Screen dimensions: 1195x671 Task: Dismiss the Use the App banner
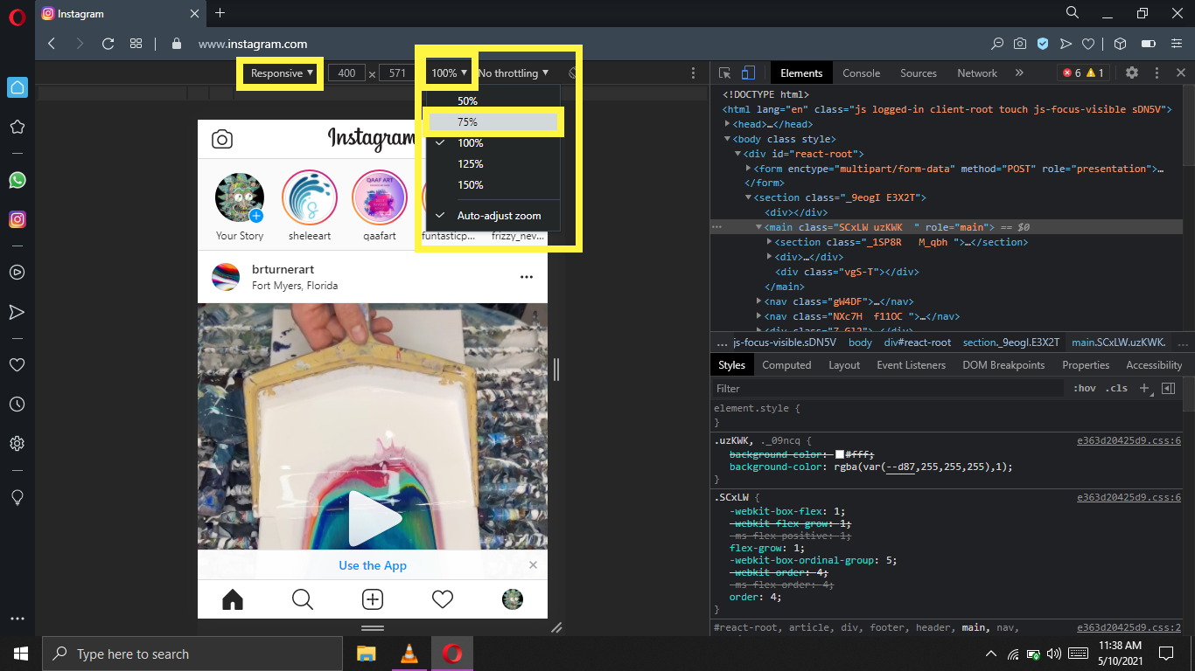point(533,565)
